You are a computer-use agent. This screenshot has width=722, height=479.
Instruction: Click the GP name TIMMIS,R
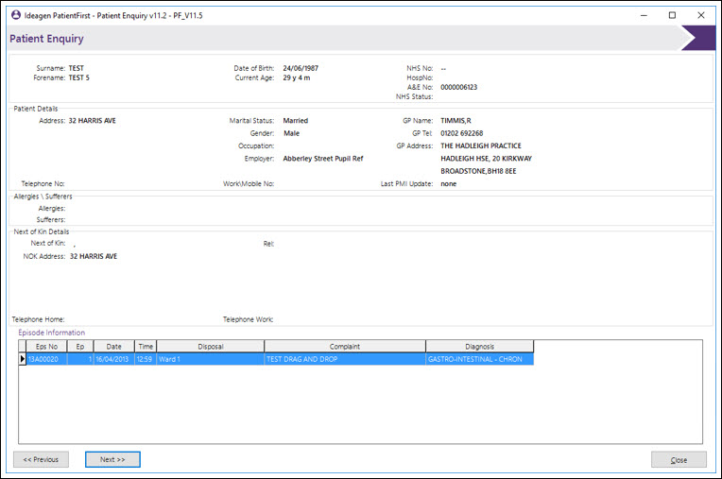click(456, 121)
